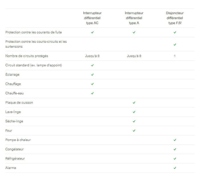Click the Congélateur row checkmark
Image resolution: width=200 pixels, height=181 pixels.
click(x=175, y=149)
